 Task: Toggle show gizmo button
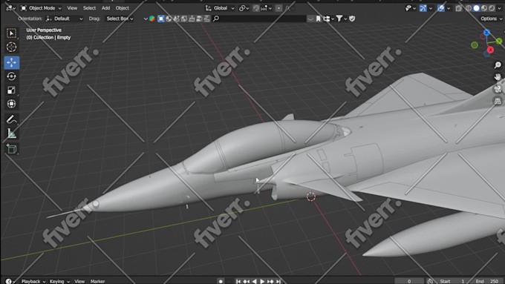click(x=423, y=8)
